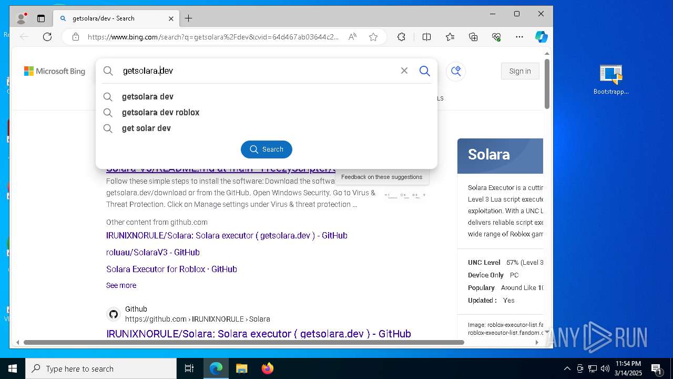Expand 'See more' github results
This screenshot has height=379, width=673.
121,285
